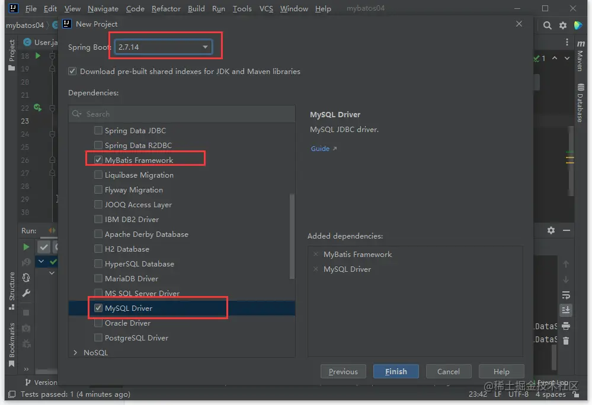This screenshot has height=405, width=592.
Task: Remove MySQL Driver from added dependencies
Action: click(x=316, y=269)
